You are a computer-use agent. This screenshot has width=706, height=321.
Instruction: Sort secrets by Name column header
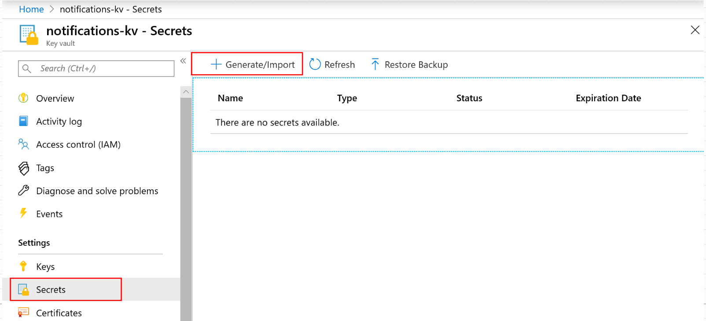[230, 98]
